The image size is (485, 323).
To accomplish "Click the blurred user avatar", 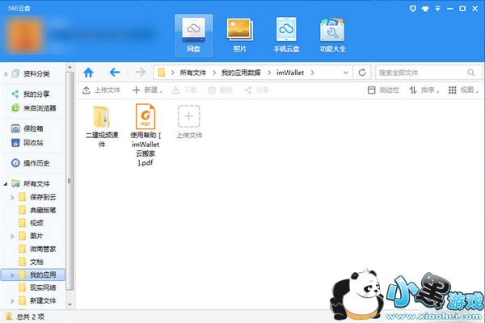I will click(x=25, y=35).
